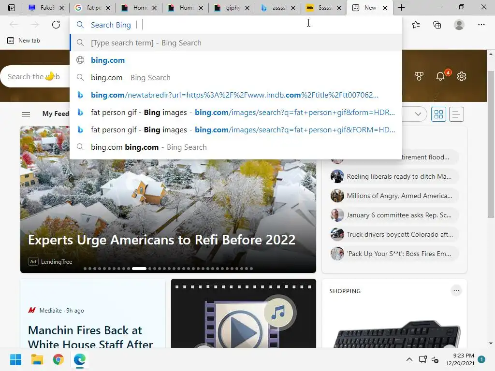
Task: Select first fat person gif suggestion
Action: click(236, 112)
